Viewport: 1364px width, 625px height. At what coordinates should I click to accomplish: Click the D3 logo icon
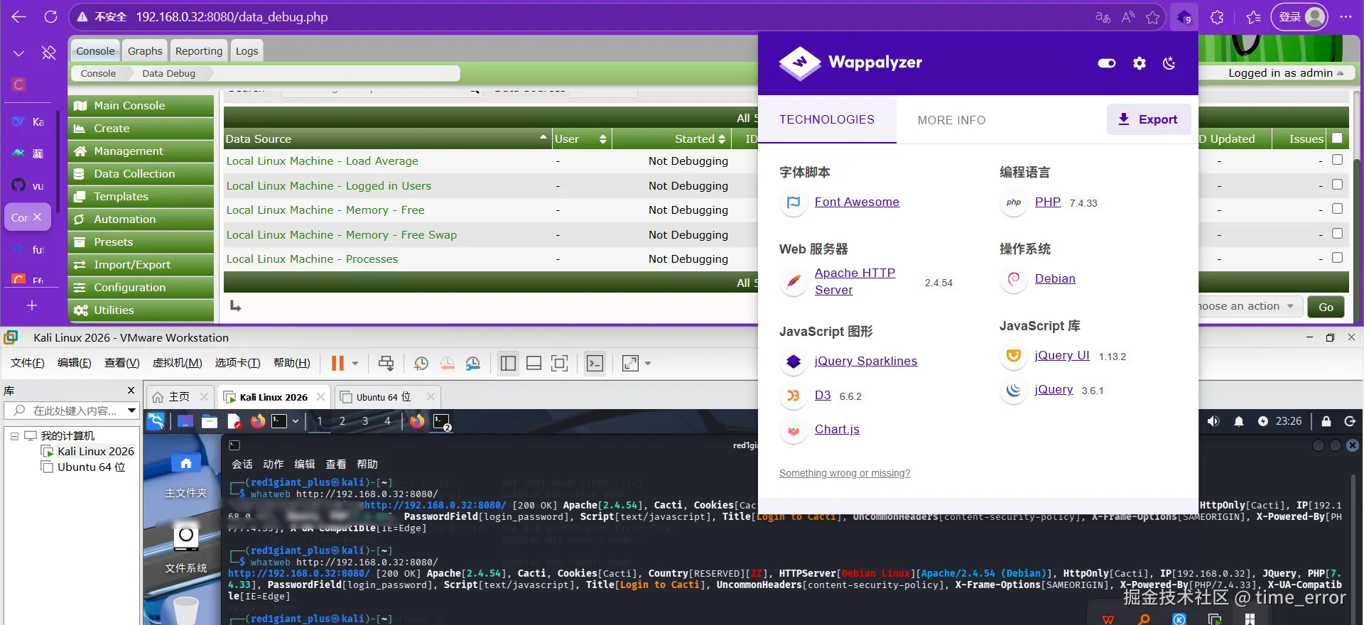(794, 396)
